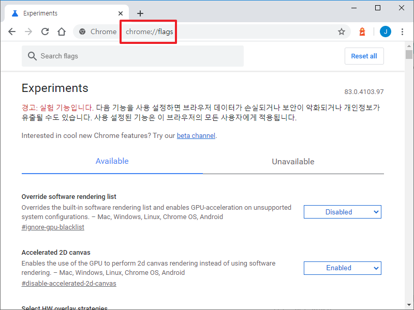This screenshot has height=310, width=414.
Task: Click the version number 83.0.4103.97
Action: (364, 92)
